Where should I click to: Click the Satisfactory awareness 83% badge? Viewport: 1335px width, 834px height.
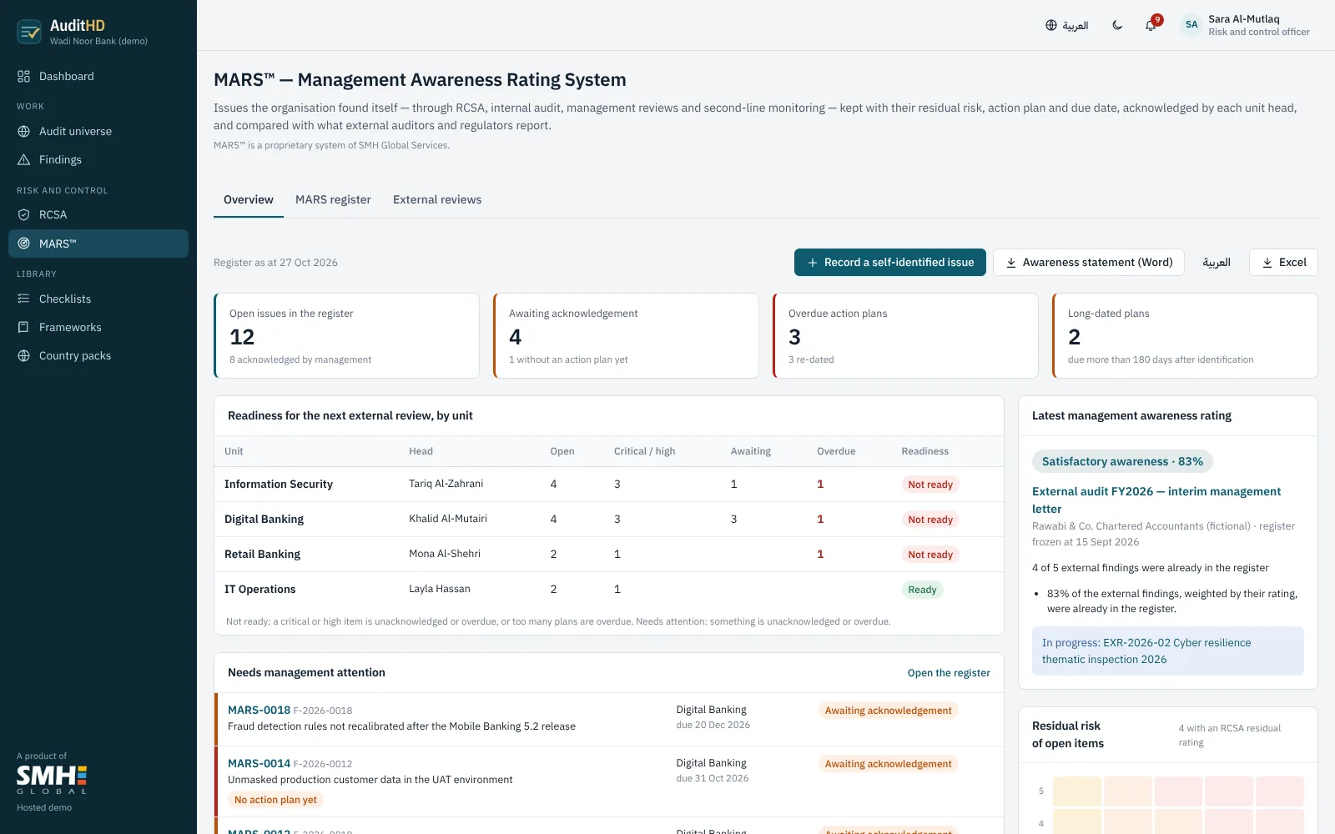pos(1122,462)
